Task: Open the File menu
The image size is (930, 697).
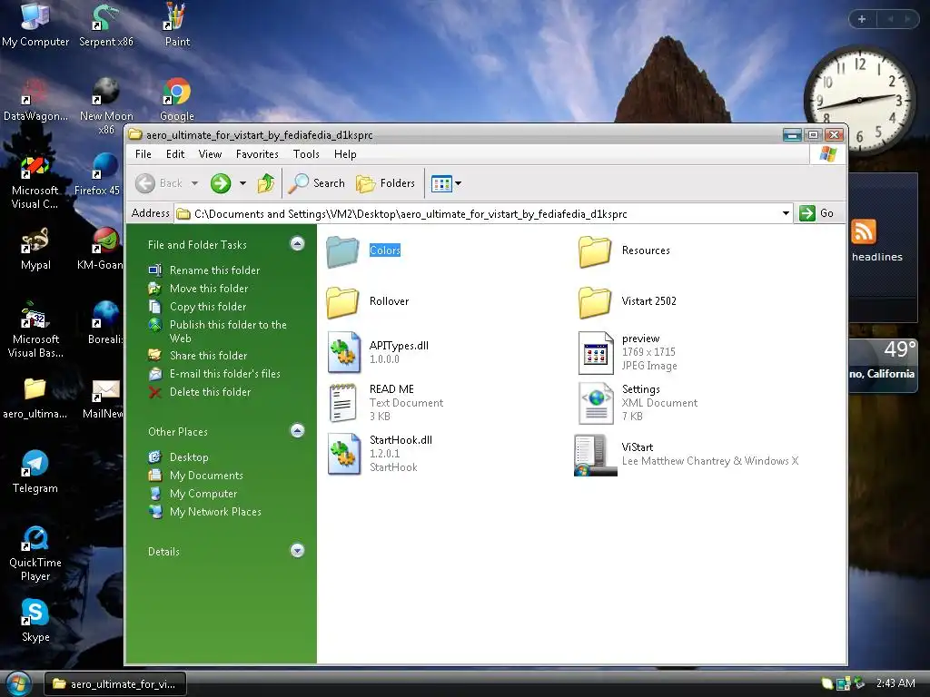Action: coord(143,154)
